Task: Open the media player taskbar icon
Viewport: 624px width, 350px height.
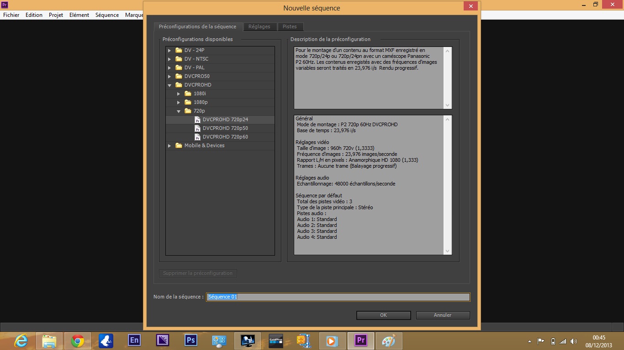Action: pyautogui.click(x=332, y=341)
